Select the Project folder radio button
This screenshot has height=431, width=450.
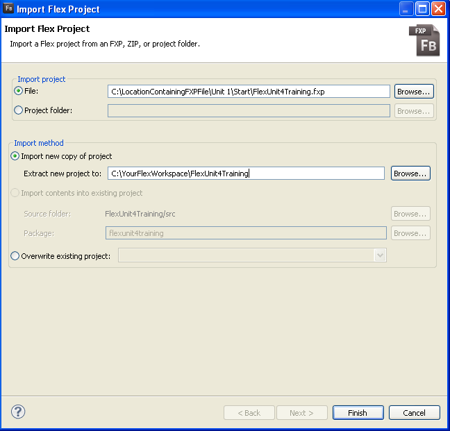tap(18, 110)
